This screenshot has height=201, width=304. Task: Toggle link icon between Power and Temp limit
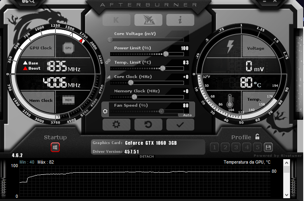tap(108, 62)
